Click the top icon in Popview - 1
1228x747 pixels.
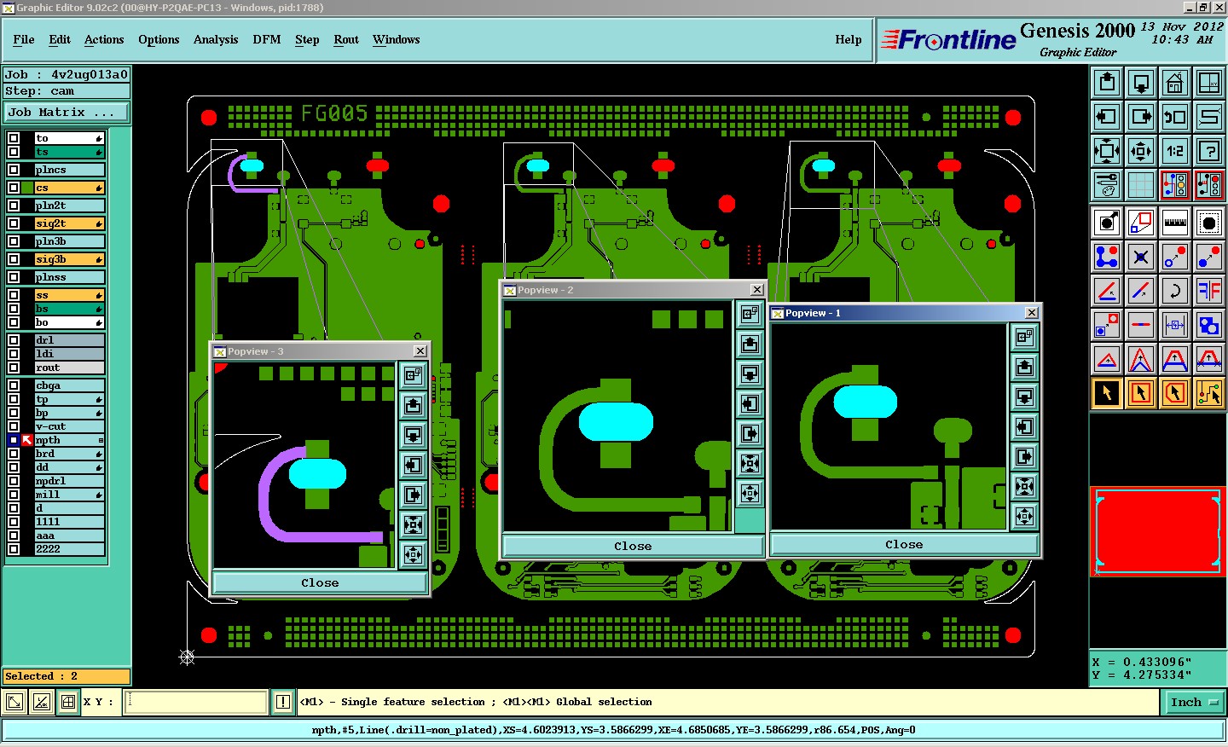pyautogui.click(x=1025, y=338)
